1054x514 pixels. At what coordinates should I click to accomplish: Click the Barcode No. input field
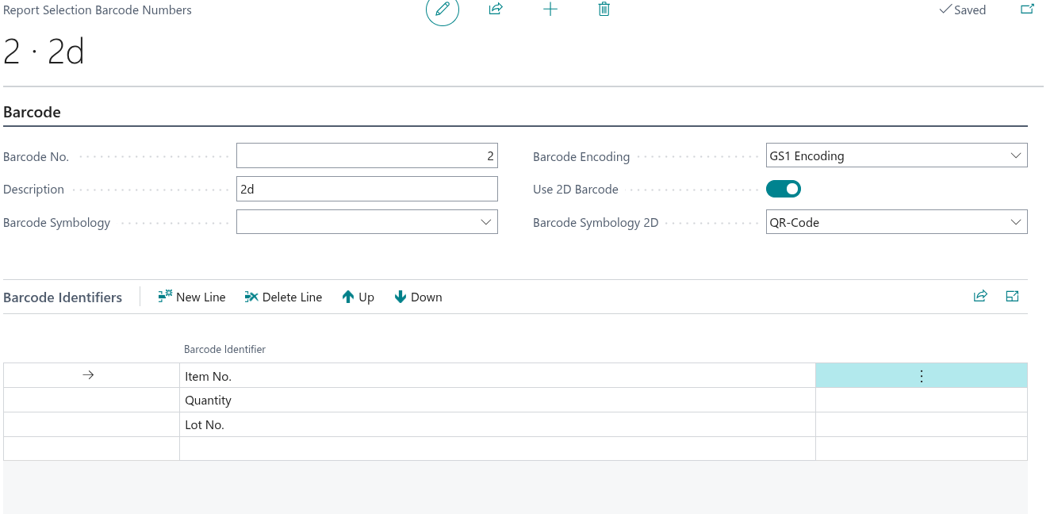tap(367, 155)
